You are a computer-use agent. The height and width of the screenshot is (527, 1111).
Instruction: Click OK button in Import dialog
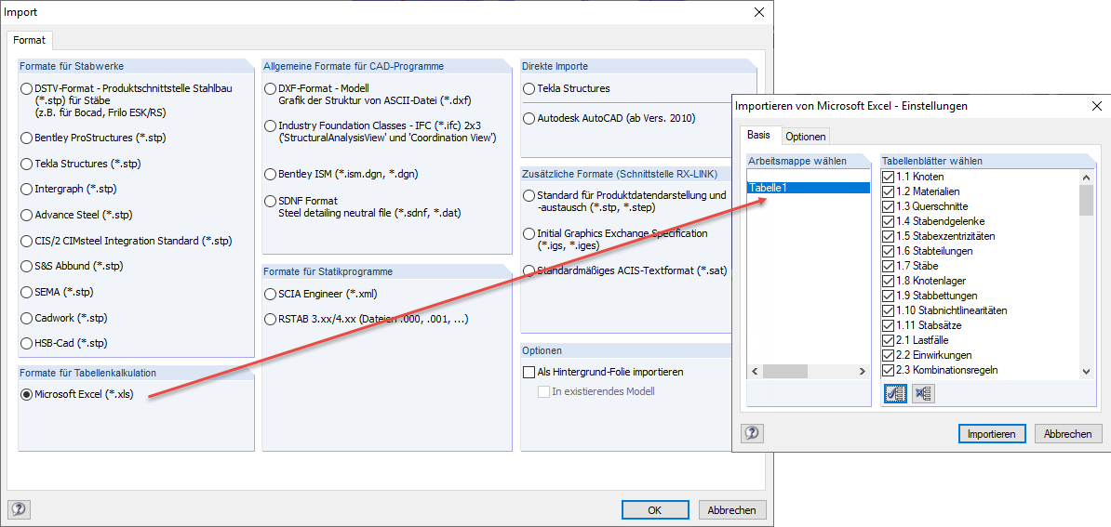655,509
